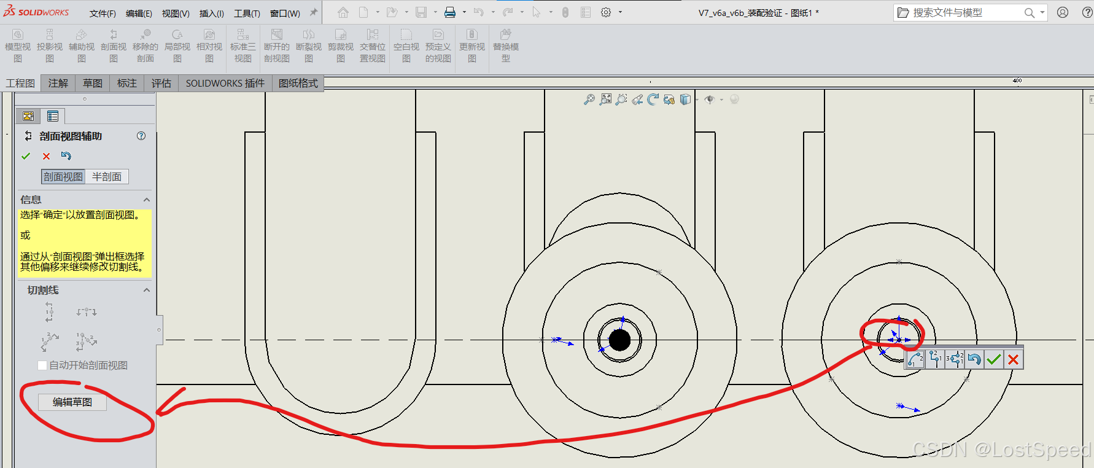Click the Update View (更新视图) tool

472,45
